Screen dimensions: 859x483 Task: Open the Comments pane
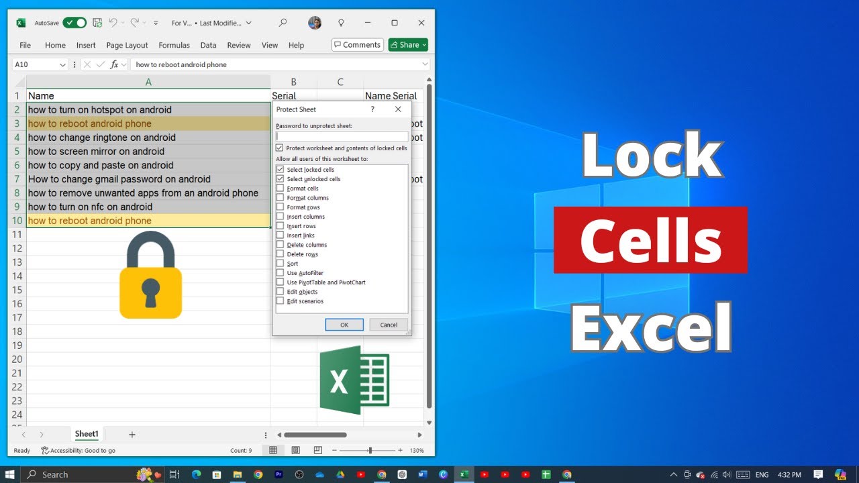(358, 45)
